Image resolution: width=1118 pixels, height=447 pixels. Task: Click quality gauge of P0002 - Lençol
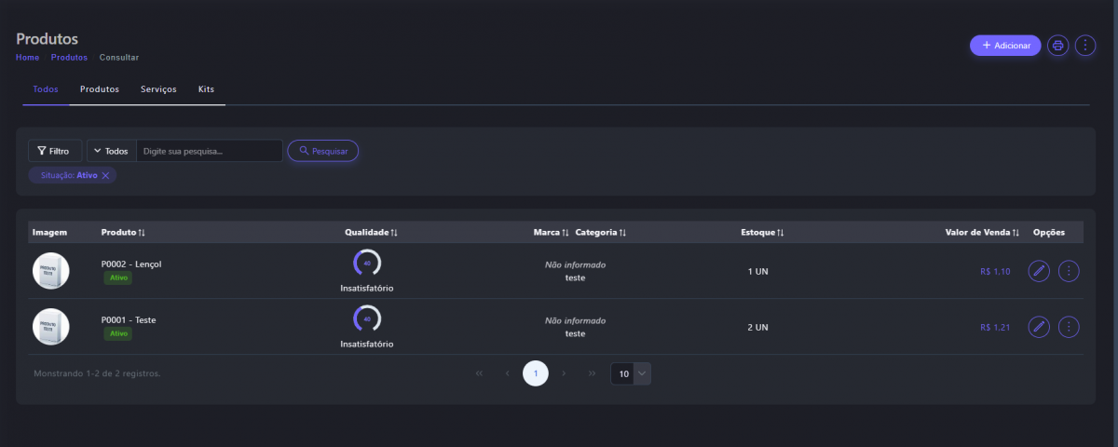coord(367,264)
